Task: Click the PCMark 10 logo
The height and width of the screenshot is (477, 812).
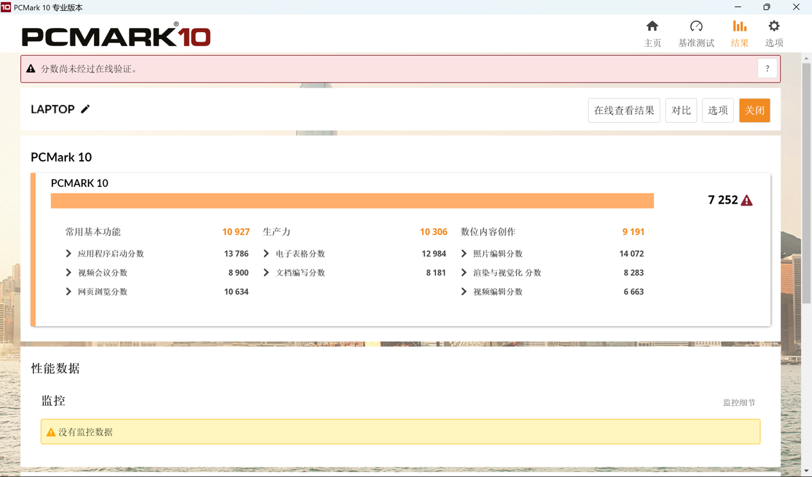Action: tap(116, 35)
